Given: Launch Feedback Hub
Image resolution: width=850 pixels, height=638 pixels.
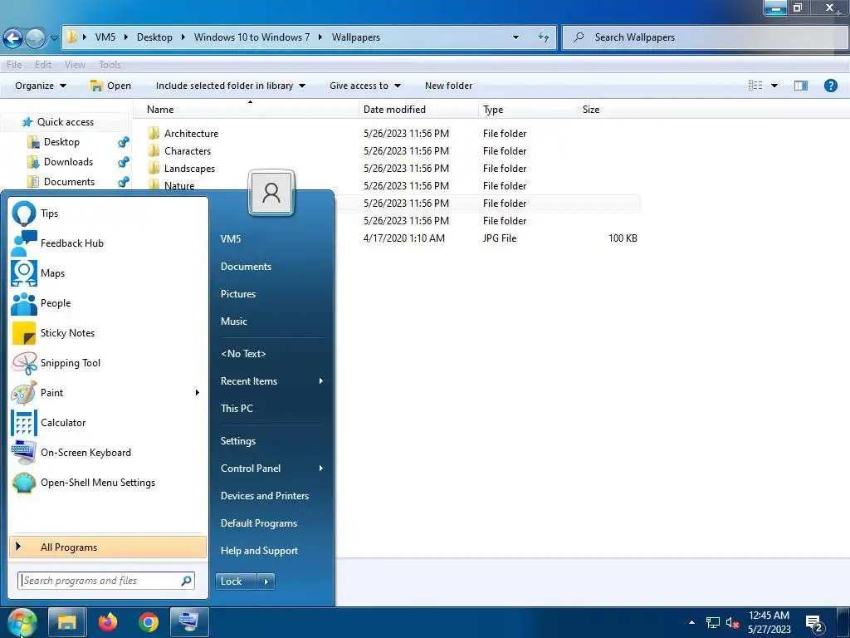Looking at the screenshot, I should coord(108,243).
